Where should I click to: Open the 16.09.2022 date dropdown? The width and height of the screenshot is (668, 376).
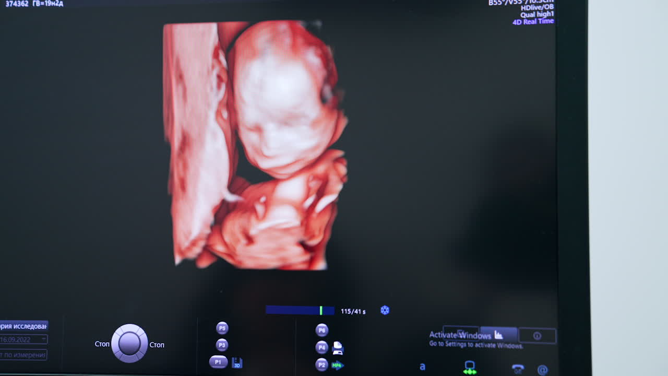(23, 339)
